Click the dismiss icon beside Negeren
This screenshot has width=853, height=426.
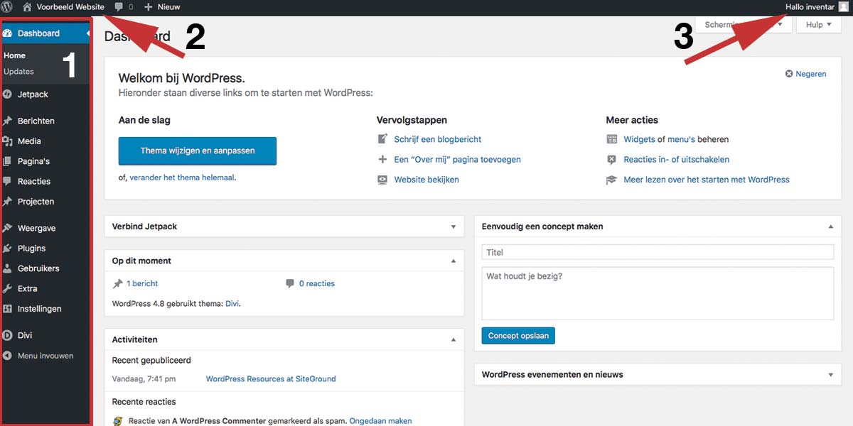pyautogui.click(x=789, y=74)
